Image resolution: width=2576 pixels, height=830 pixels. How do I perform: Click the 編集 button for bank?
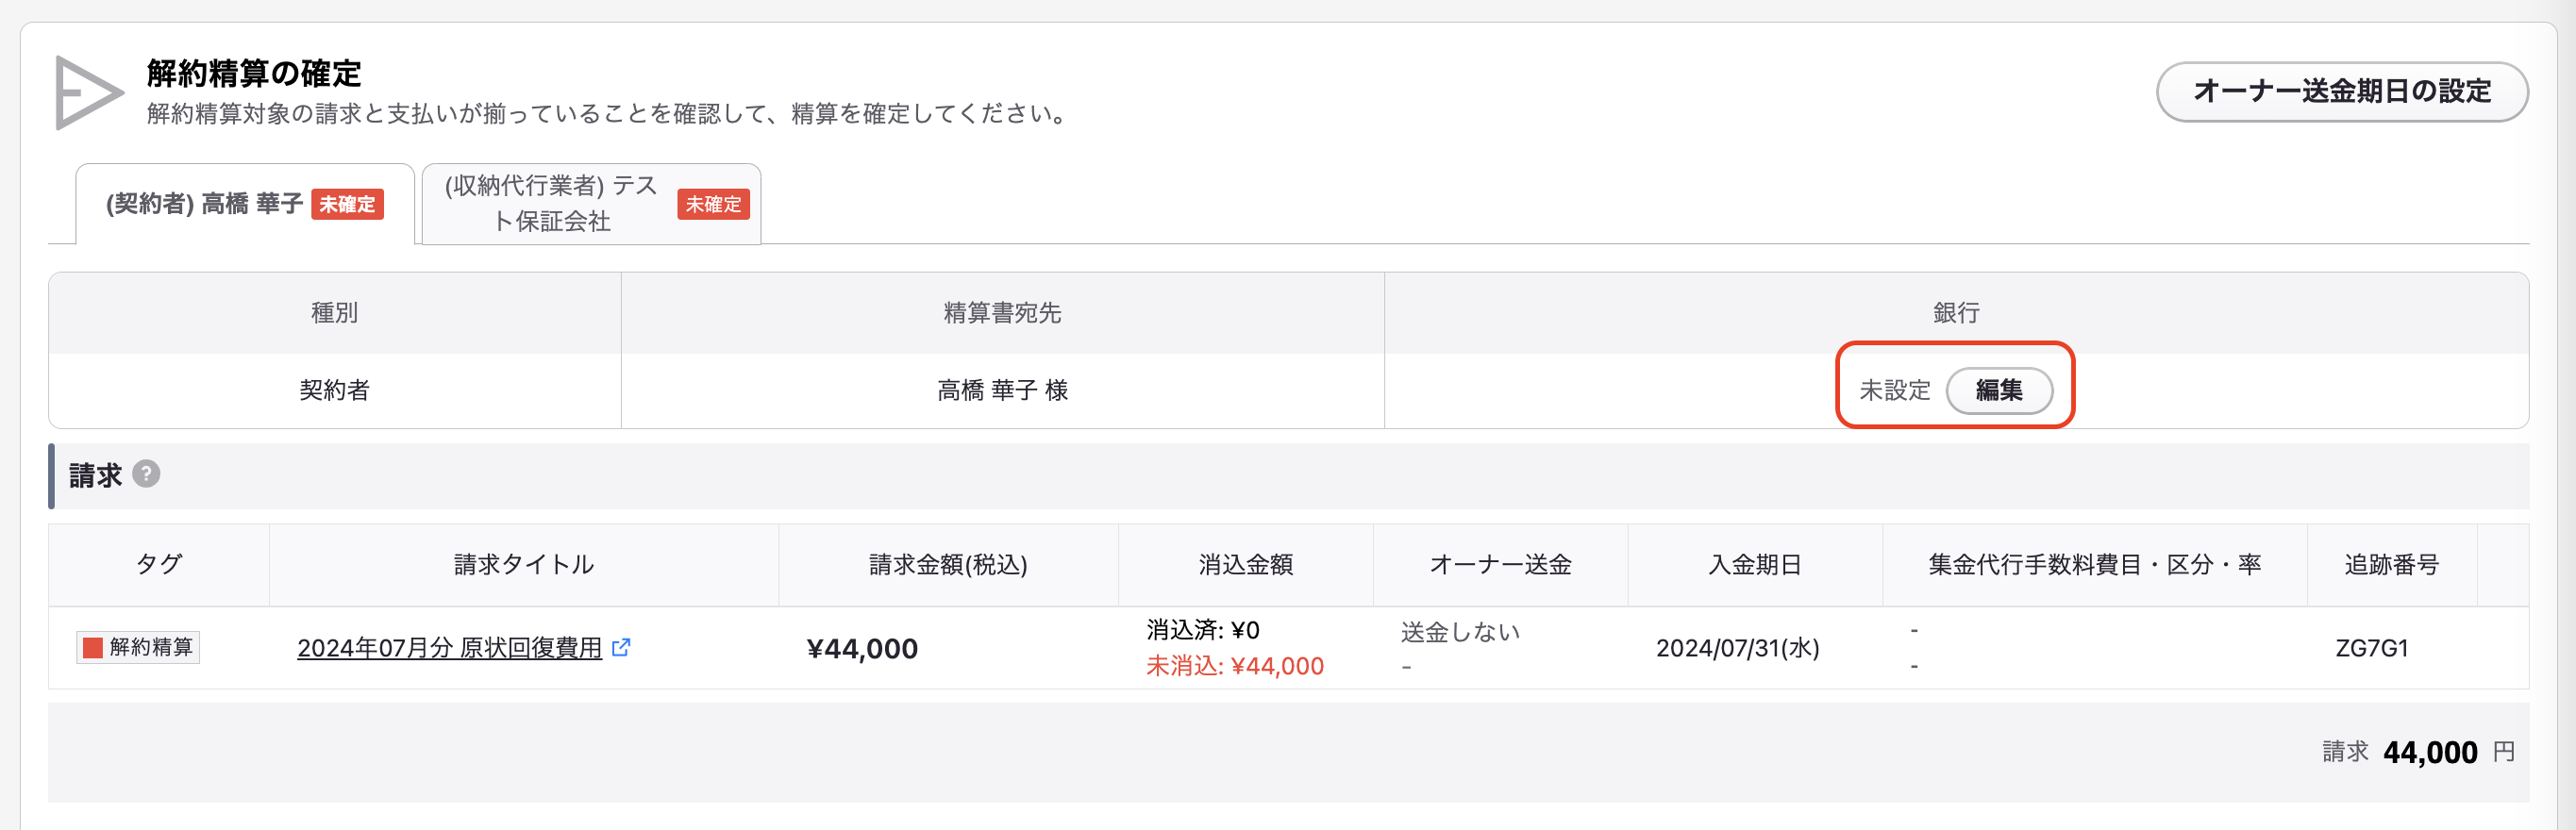tap(1999, 389)
